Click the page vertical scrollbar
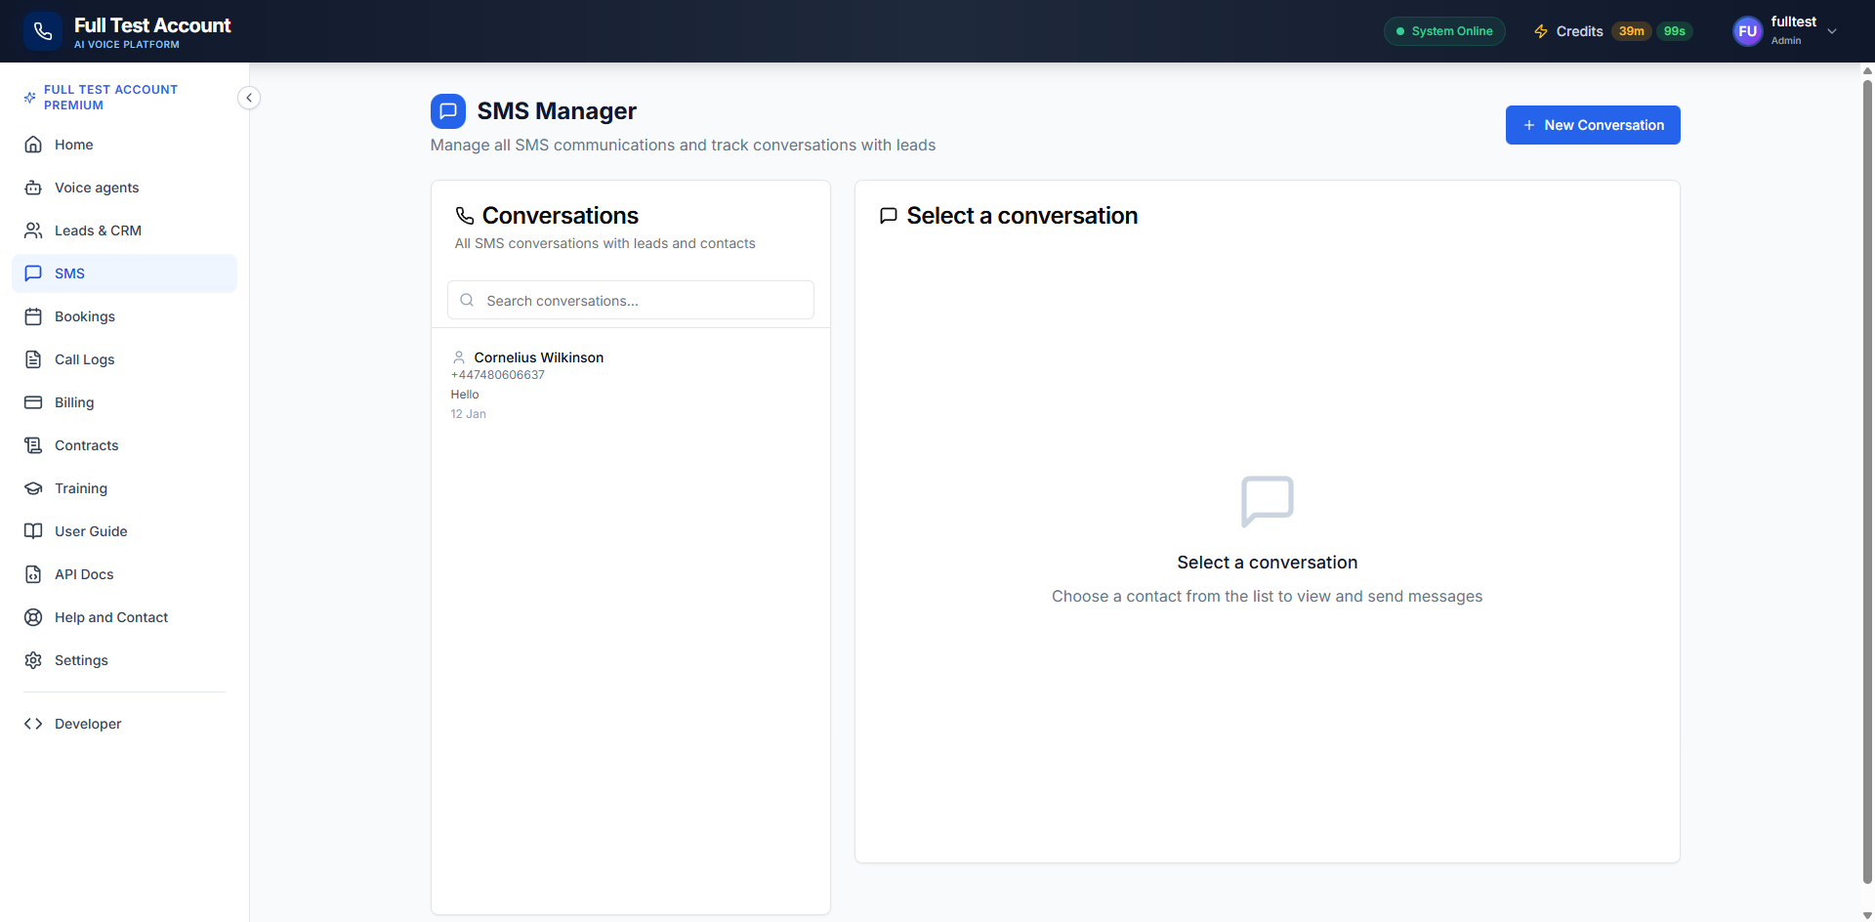This screenshot has height=922, width=1875. (1867, 391)
